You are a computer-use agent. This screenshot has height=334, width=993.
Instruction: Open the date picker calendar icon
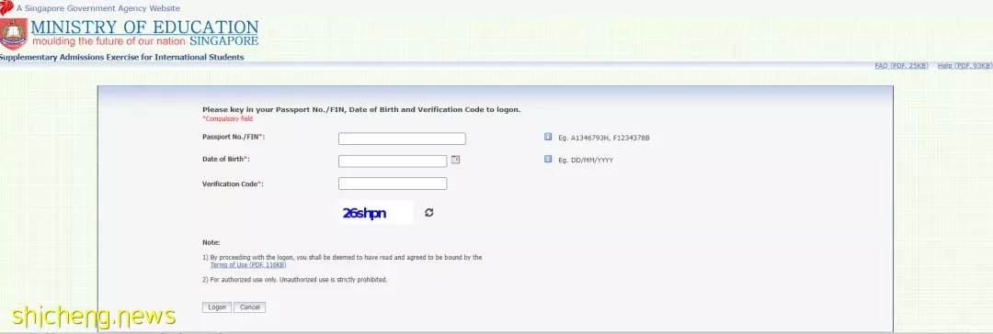(455, 160)
